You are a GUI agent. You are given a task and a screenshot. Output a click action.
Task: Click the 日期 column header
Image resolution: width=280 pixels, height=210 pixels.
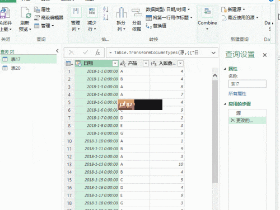point(97,64)
